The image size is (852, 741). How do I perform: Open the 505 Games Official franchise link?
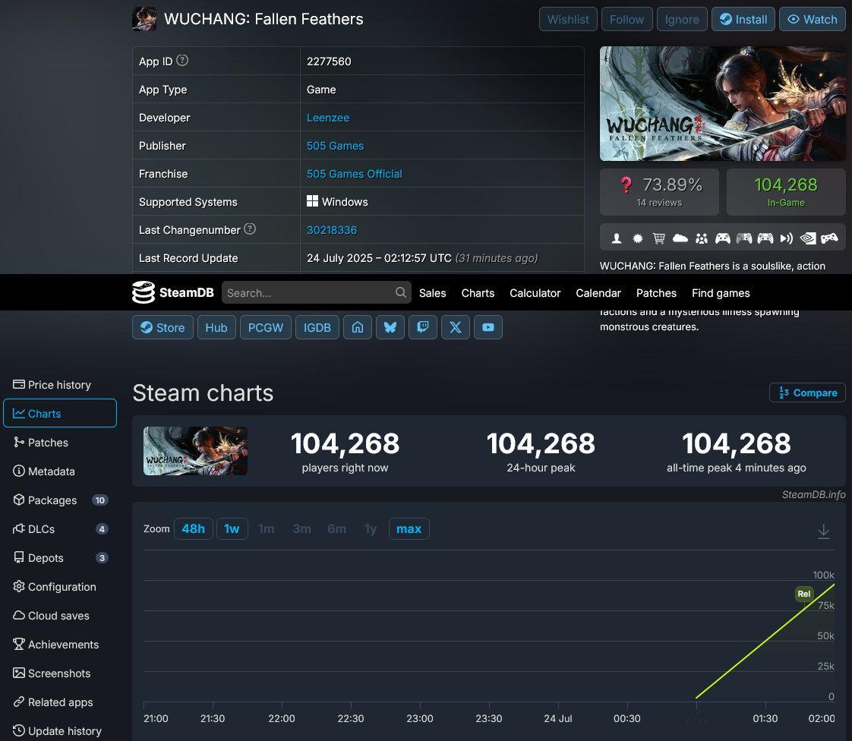355,174
